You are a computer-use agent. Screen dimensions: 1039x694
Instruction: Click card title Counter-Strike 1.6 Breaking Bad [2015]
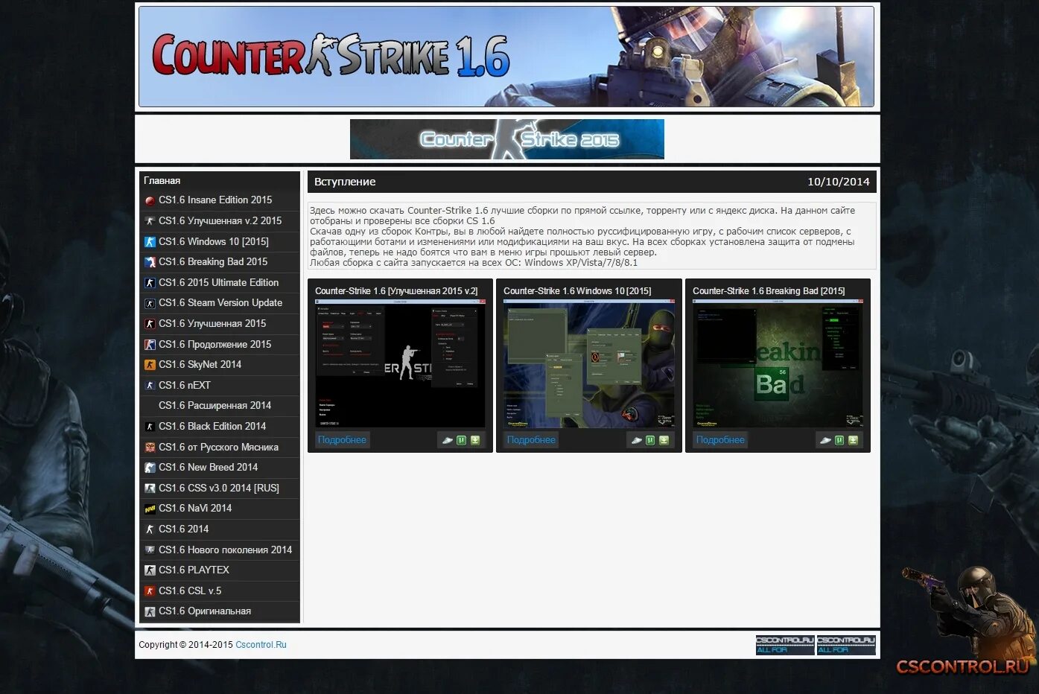769,291
